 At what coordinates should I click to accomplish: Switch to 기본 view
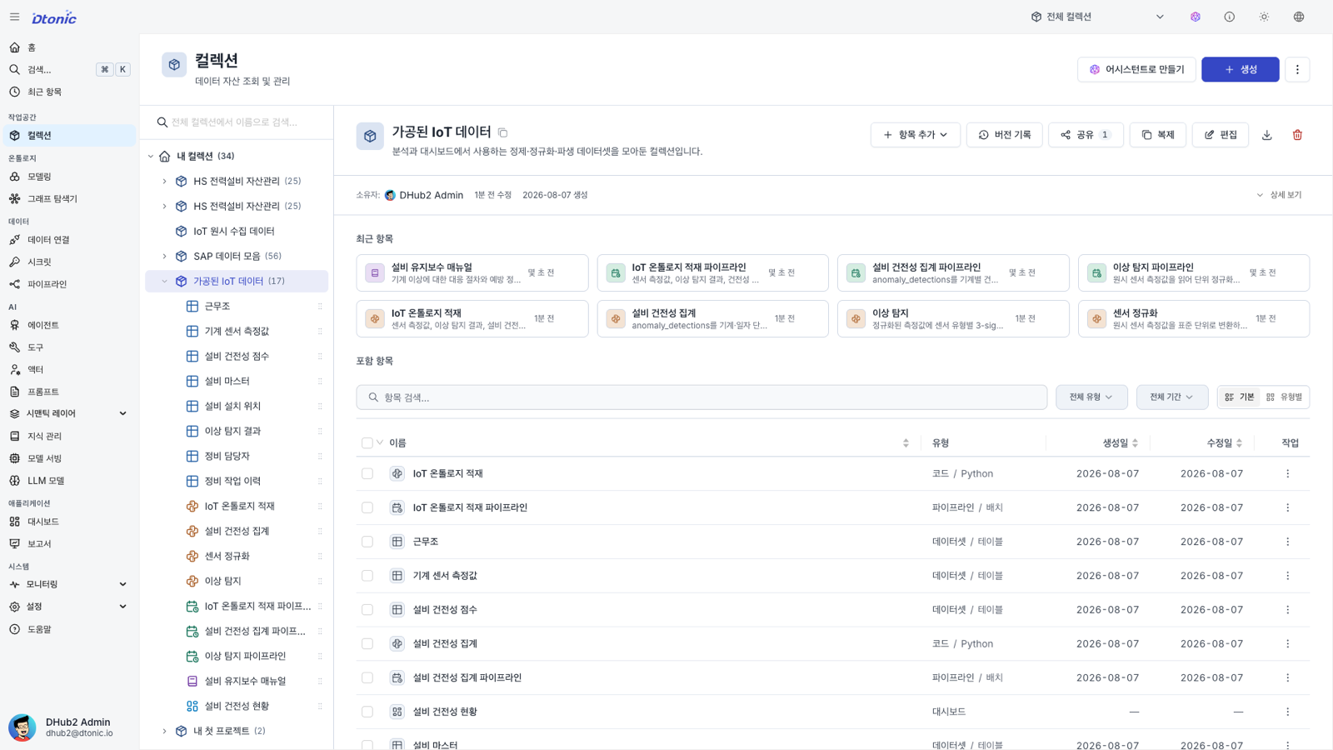click(x=1240, y=397)
